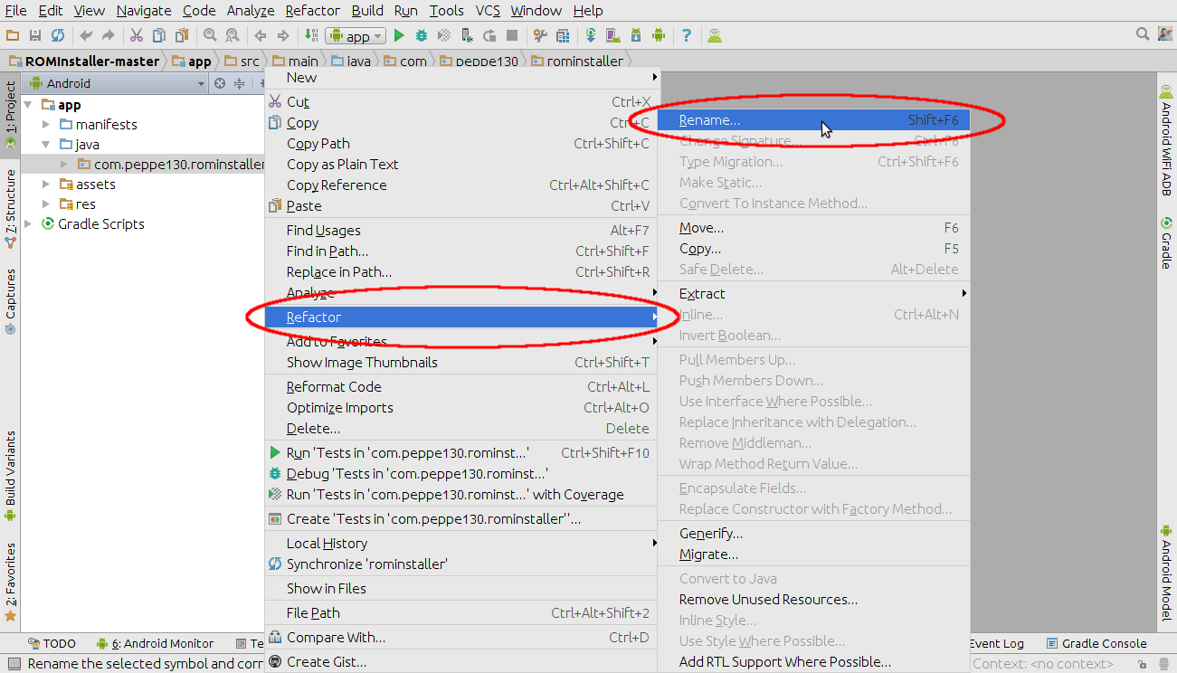
Task: Click the Project Structure toolbar icon
Action: tap(563, 35)
